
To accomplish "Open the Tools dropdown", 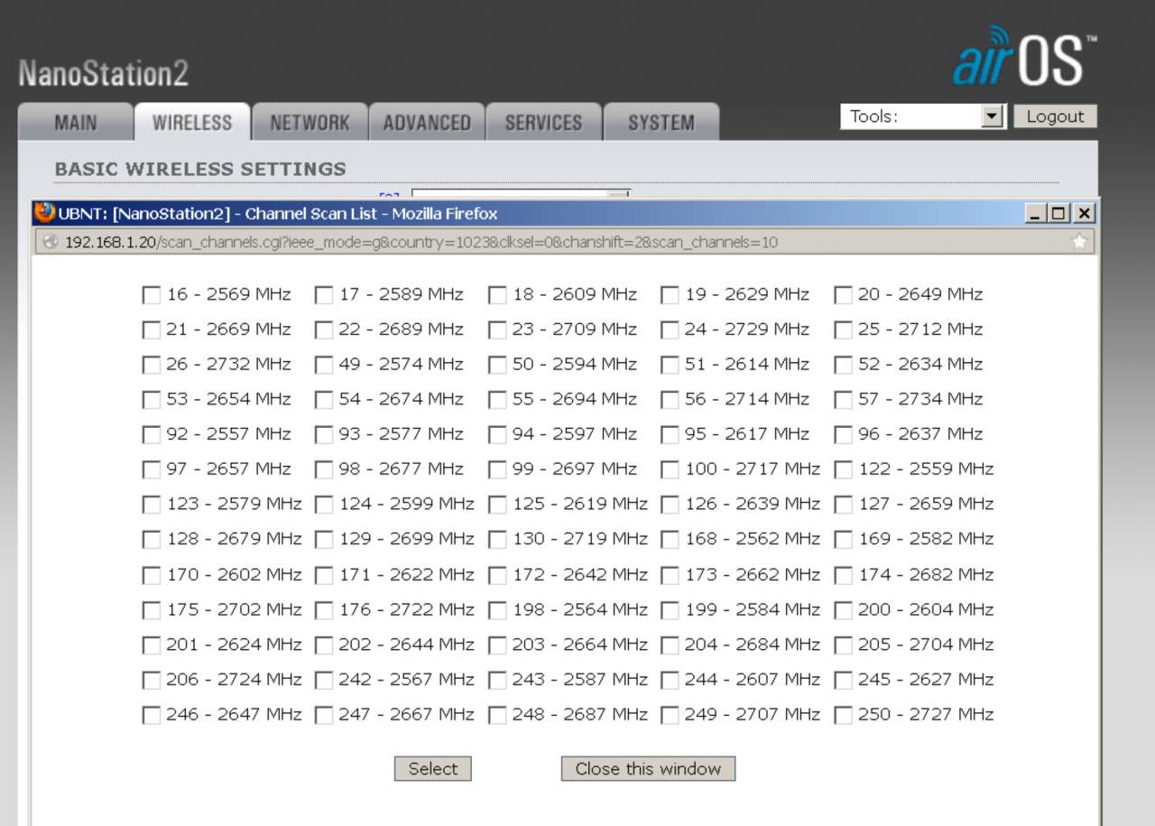I will (x=922, y=116).
